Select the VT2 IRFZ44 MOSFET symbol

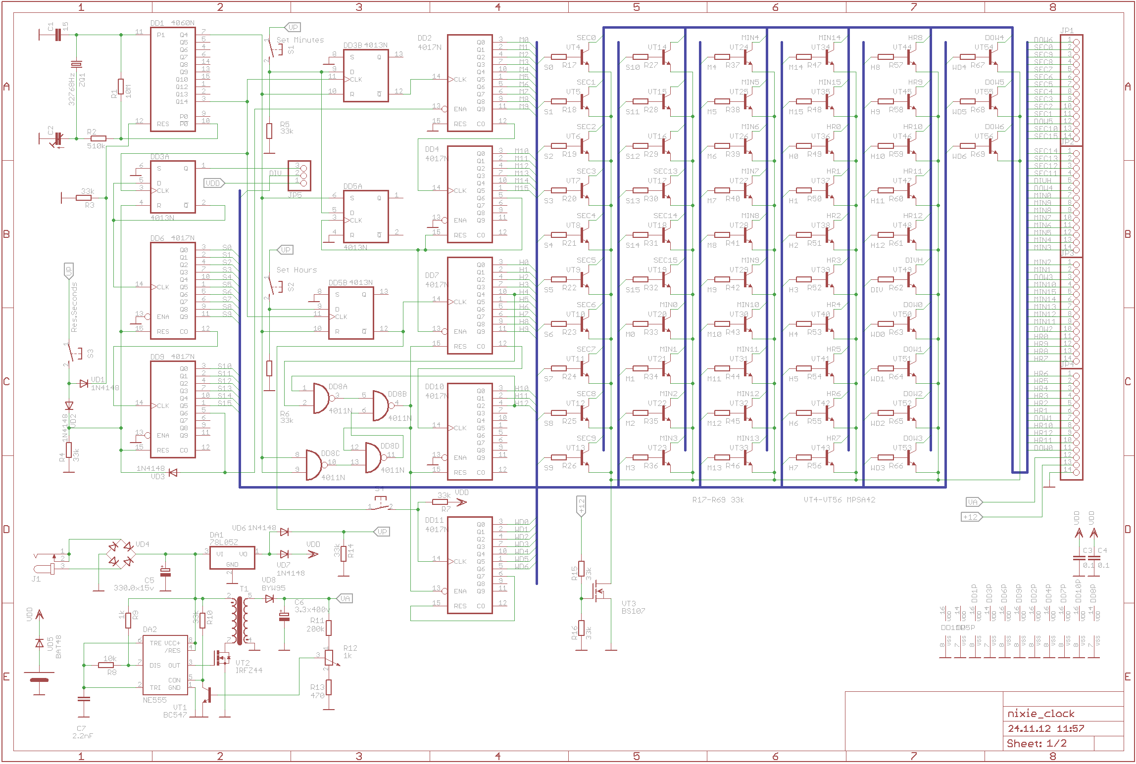[x=222, y=658]
